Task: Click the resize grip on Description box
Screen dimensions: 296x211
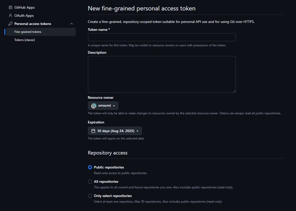Action: point(234,91)
